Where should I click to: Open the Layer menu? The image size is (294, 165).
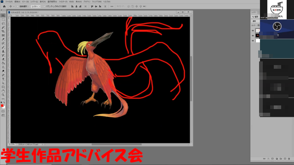(34, 1)
